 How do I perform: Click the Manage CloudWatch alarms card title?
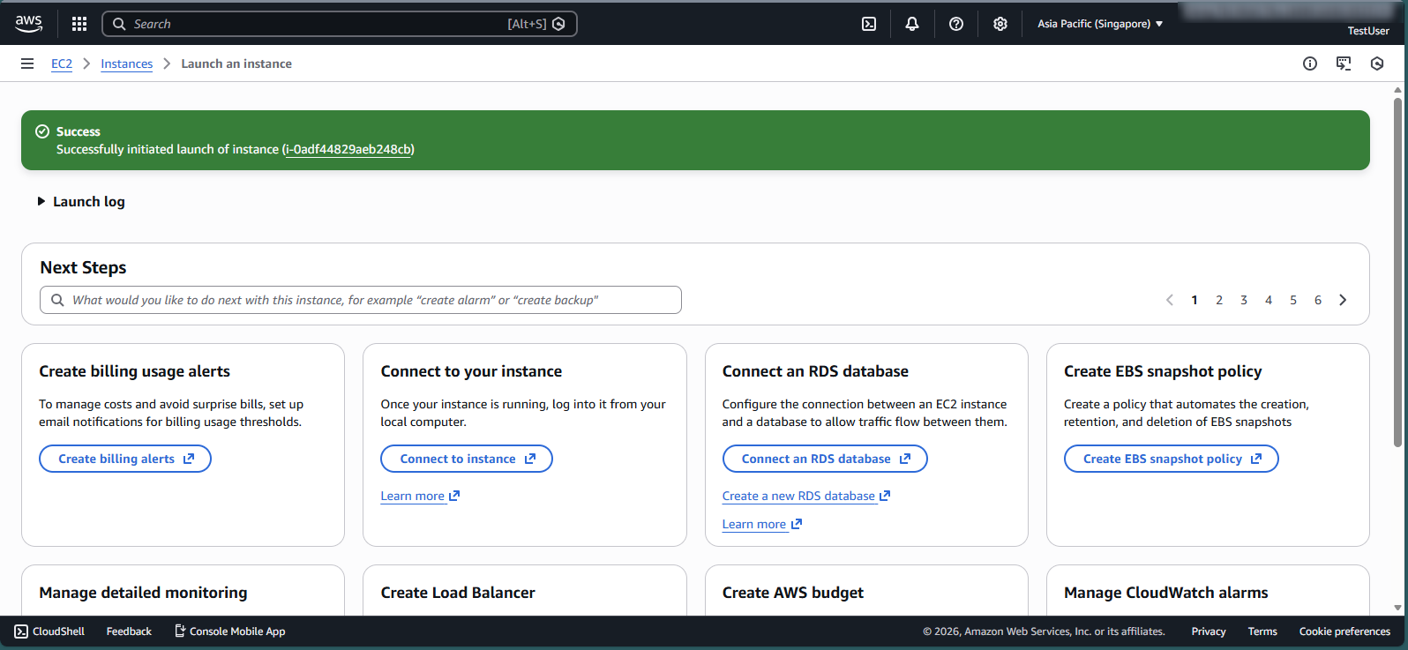[x=1166, y=593]
